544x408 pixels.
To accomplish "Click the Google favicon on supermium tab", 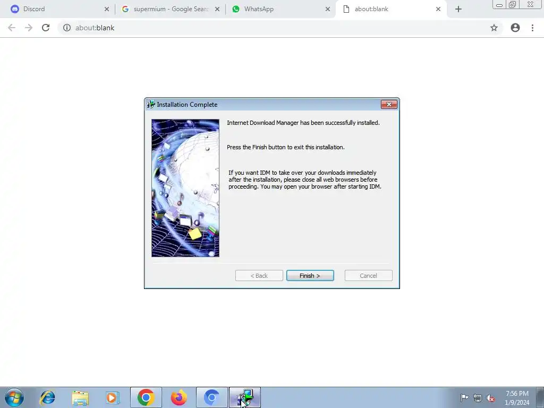I will click(125, 9).
